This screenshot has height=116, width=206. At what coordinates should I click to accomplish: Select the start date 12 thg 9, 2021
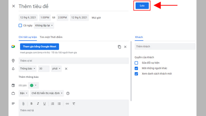pos(28,18)
